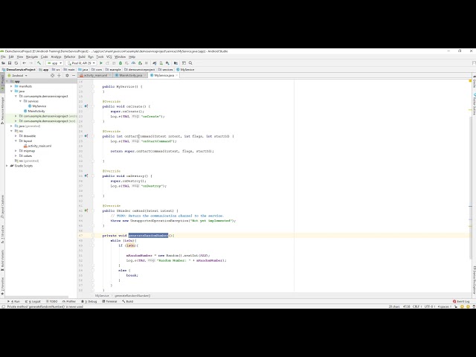Screen dimensions: 476x357
Task: Open the TODO tool window
Action: coord(51,301)
